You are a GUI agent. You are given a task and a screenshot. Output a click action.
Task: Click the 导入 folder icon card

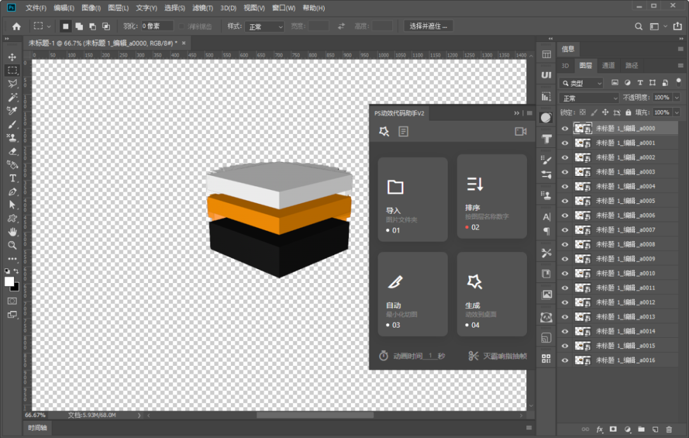point(413,200)
